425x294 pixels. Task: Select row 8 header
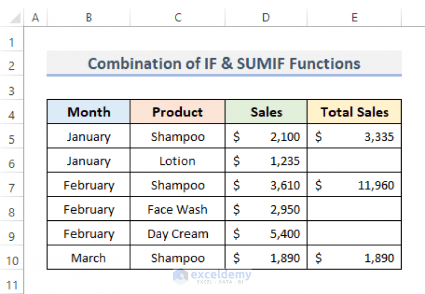coord(12,209)
